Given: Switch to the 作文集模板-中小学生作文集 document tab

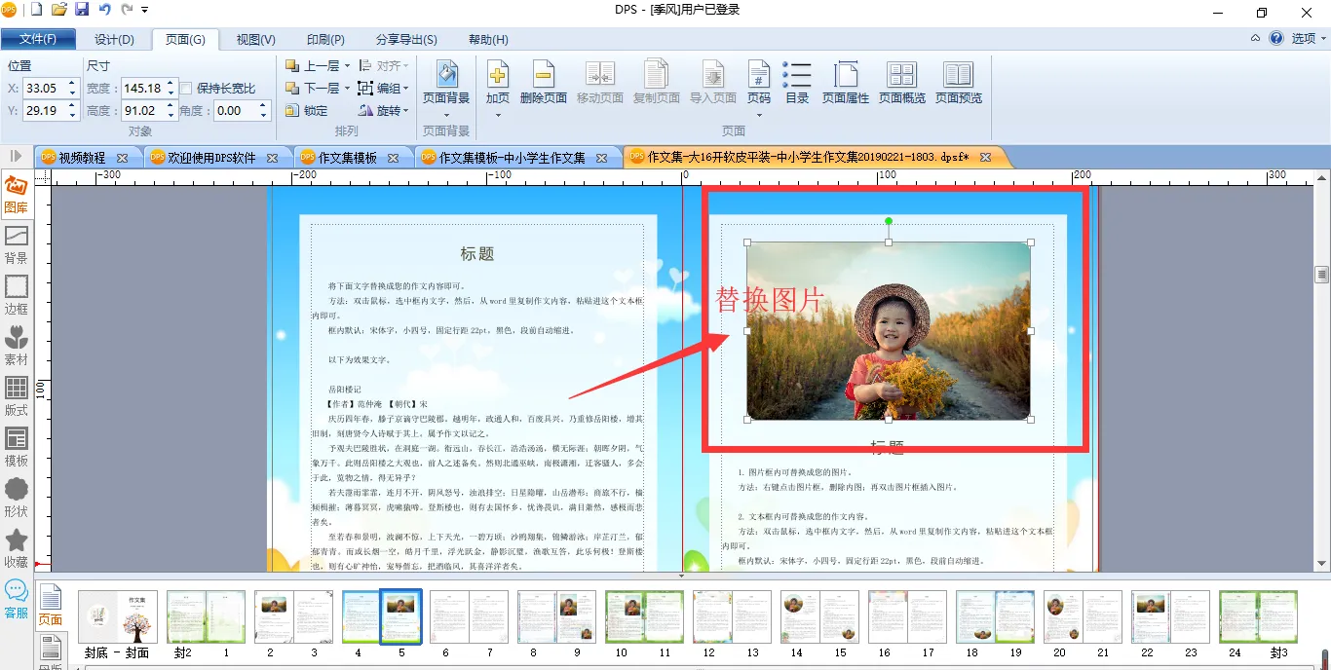Looking at the screenshot, I should pos(512,157).
